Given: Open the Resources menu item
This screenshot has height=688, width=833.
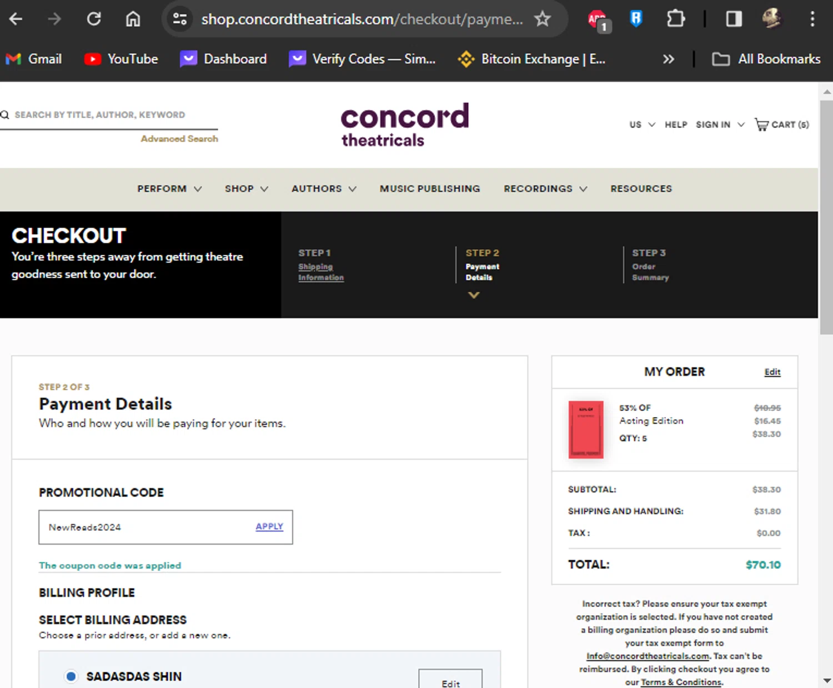Looking at the screenshot, I should 641,189.
